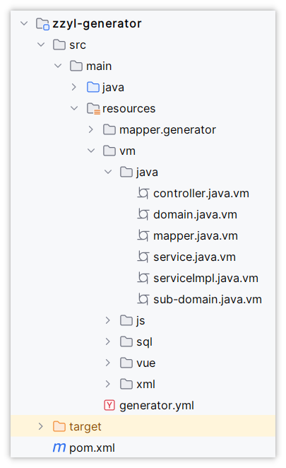Screen dimensions: 286x468
Task: Collapse the java folder under vm
Action: tap(108, 172)
